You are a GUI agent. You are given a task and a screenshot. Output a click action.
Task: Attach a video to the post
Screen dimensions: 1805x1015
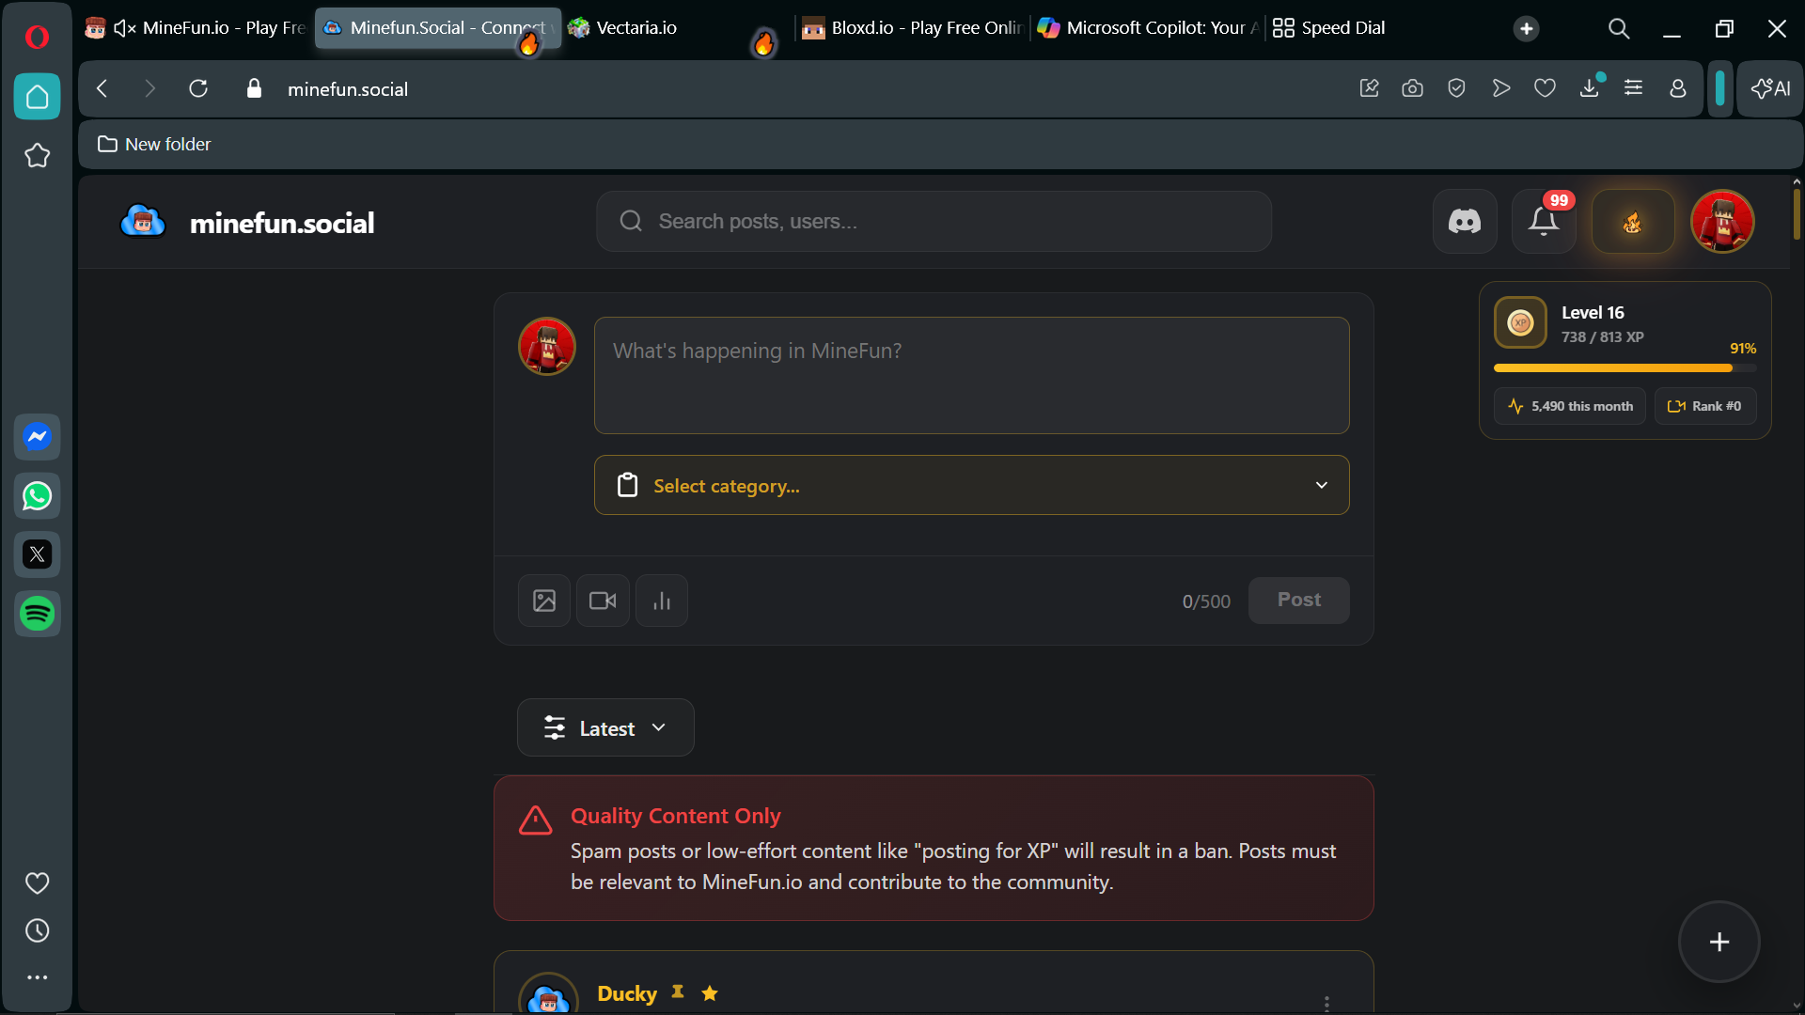(x=603, y=601)
